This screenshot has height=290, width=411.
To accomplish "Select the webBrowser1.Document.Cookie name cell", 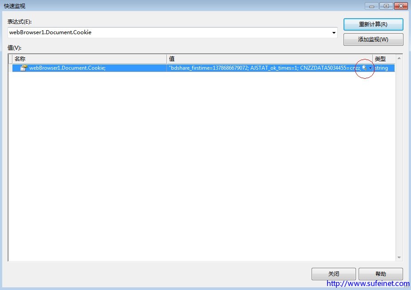I will pos(89,68).
